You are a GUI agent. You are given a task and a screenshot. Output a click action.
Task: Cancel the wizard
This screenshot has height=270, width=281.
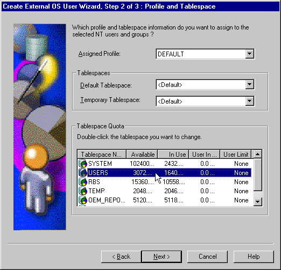point(207,257)
